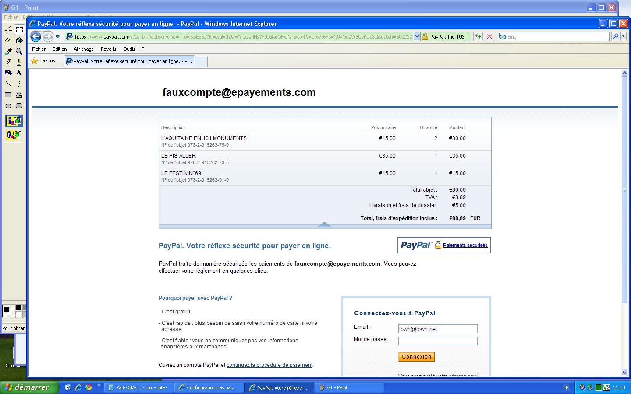Open a new blank tab
631x394 pixels.
(x=201, y=61)
